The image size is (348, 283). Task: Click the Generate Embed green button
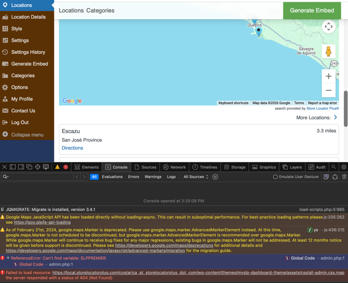(x=312, y=11)
